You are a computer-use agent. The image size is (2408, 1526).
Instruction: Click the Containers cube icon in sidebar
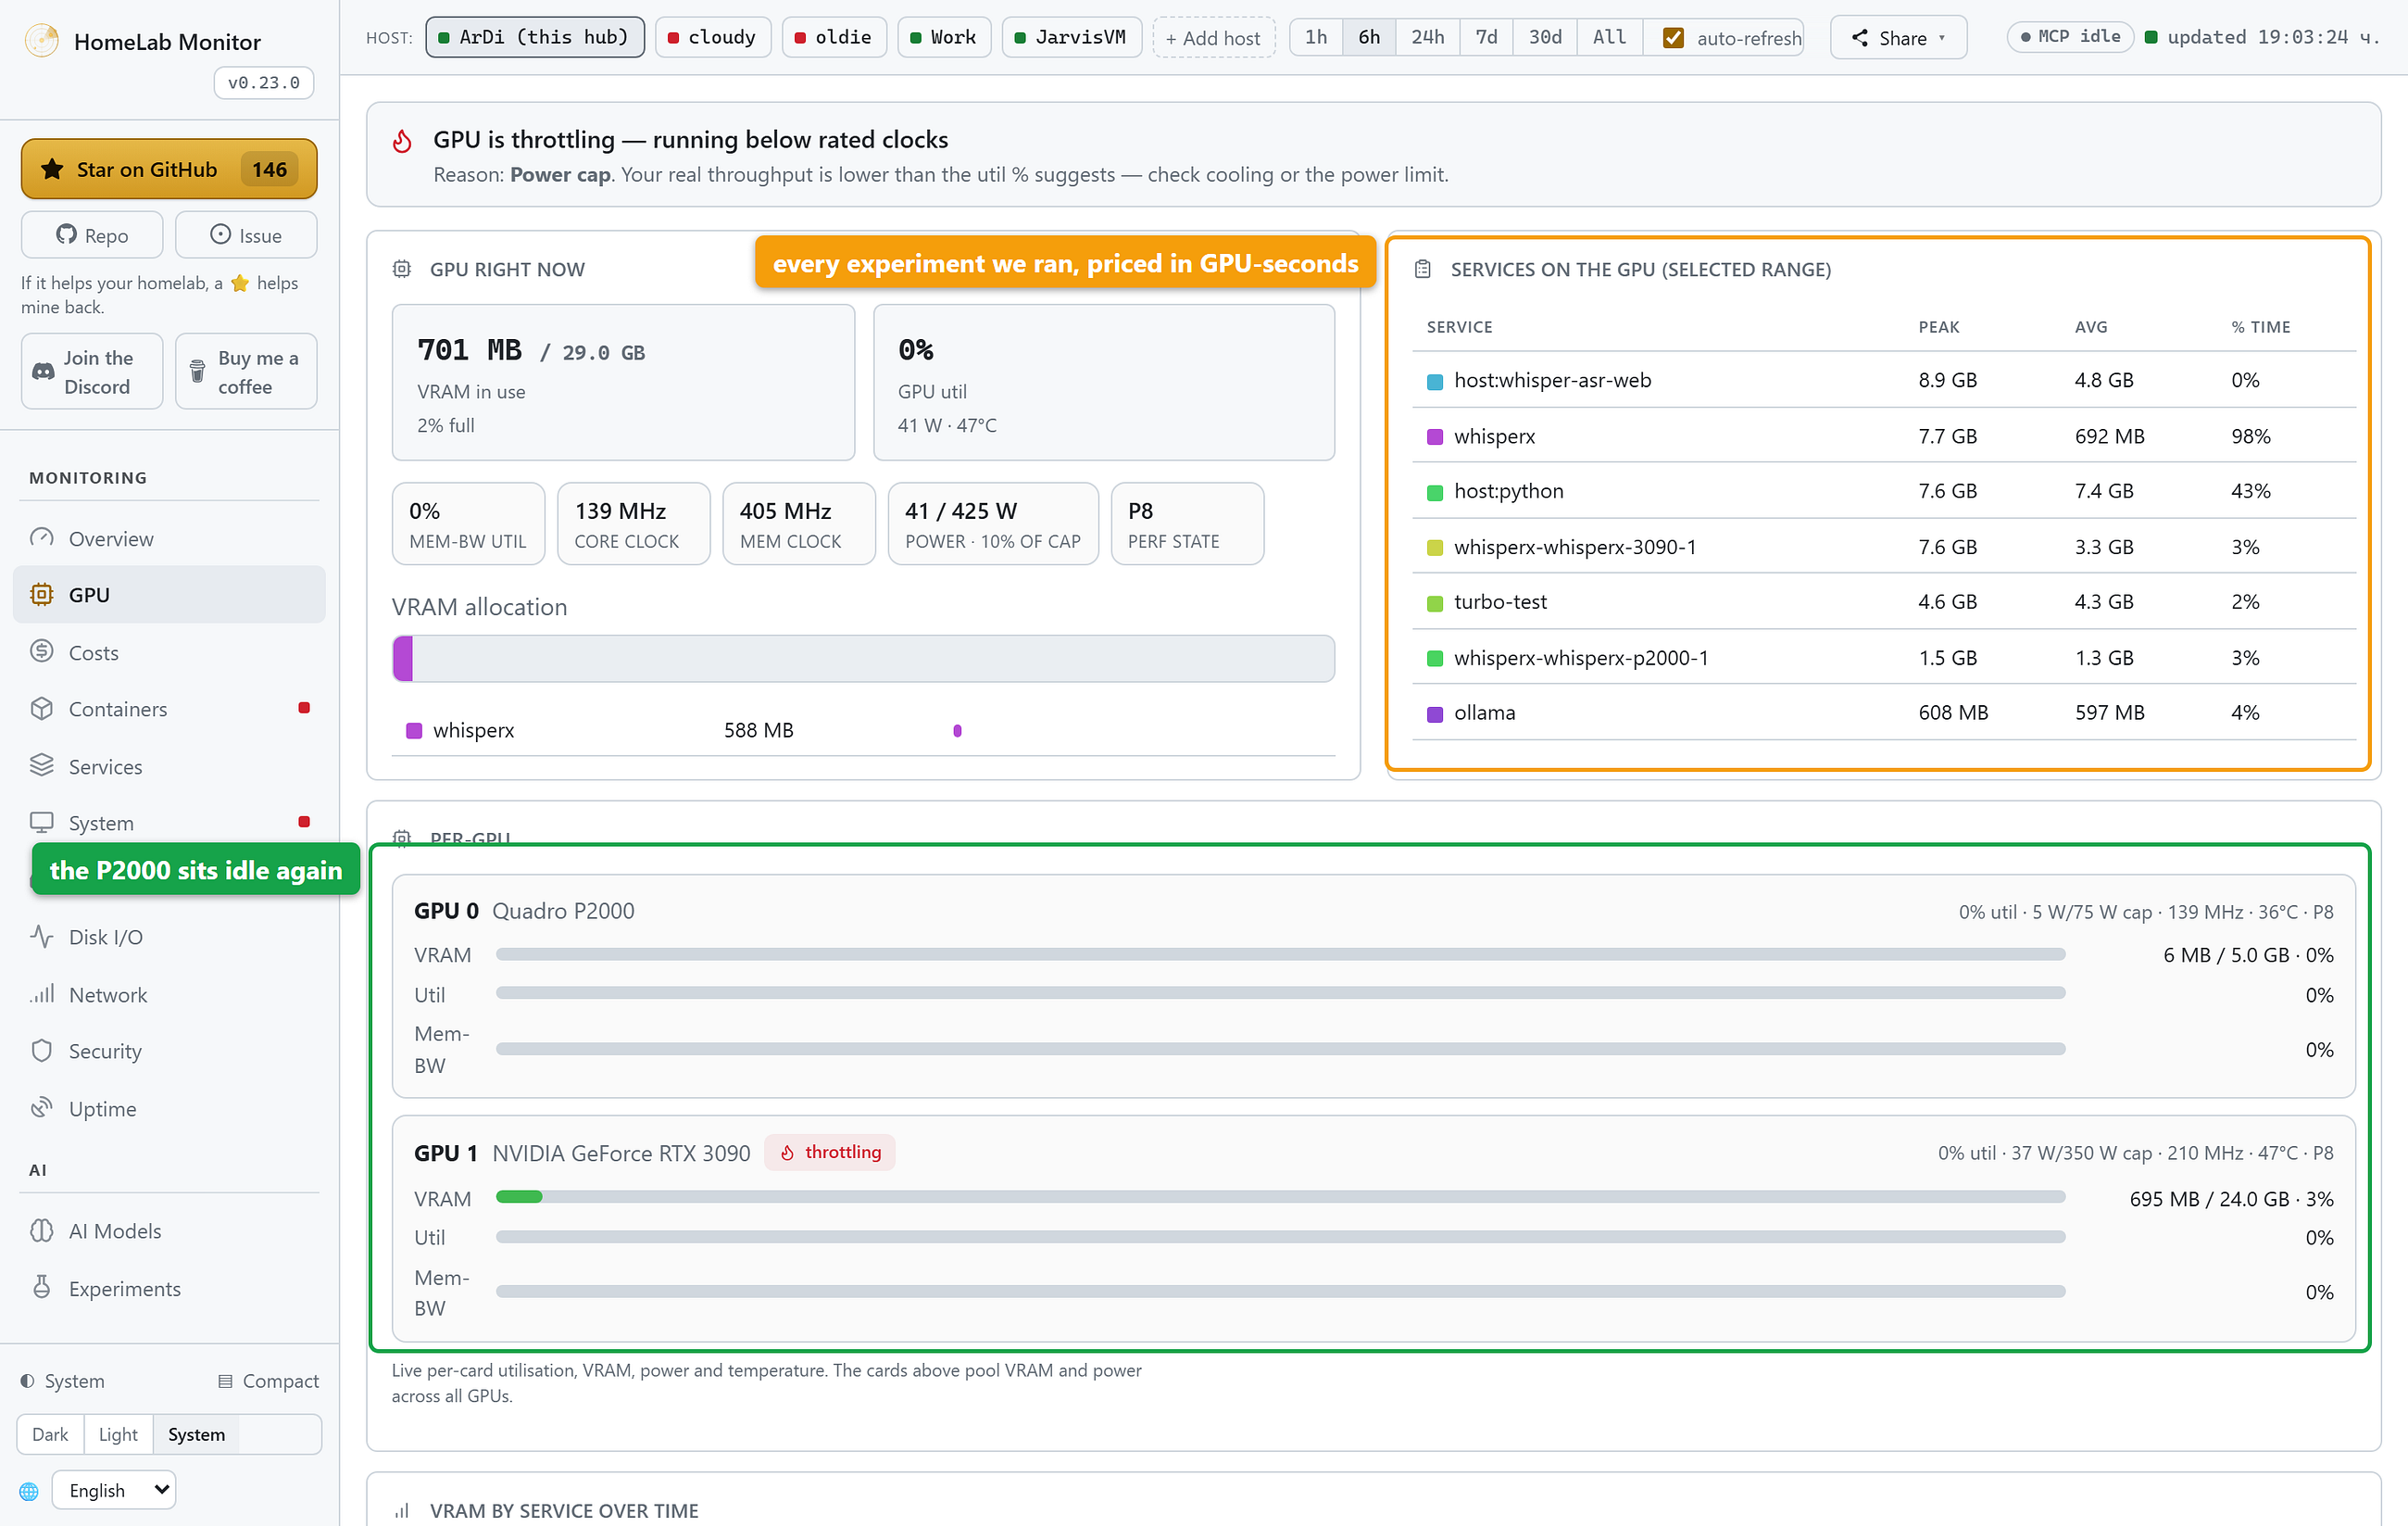(41, 709)
